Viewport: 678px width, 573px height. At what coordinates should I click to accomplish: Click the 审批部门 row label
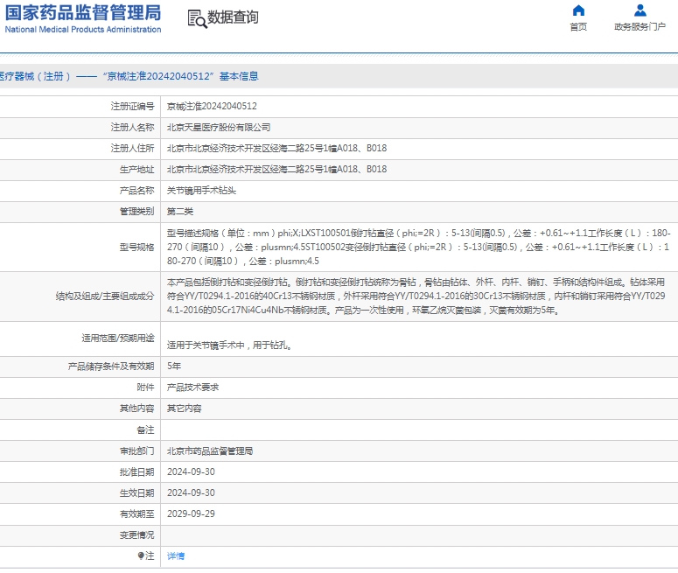pyautogui.click(x=136, y=451)
